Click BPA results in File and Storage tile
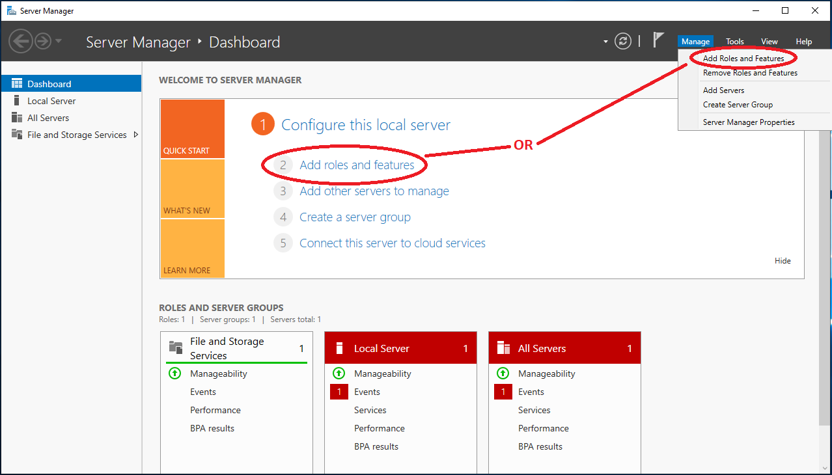The width and height of the screenshot is (832, 475). tap(212, 428)
